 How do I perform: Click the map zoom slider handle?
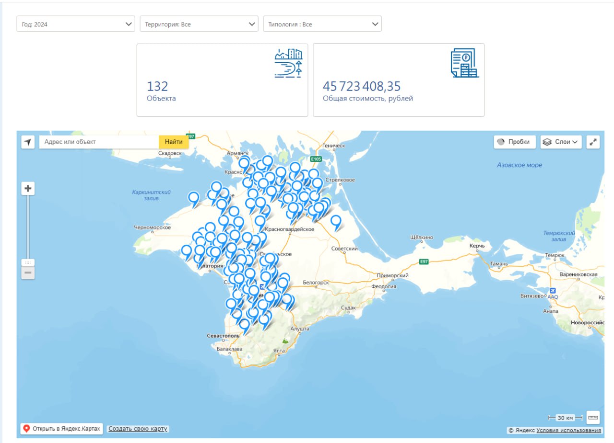[x=28, y=262]
